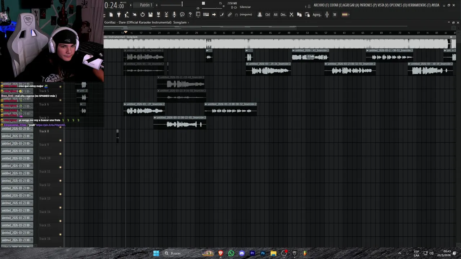Open the chat bubble icon in toolbar

(x=182, y=14)
